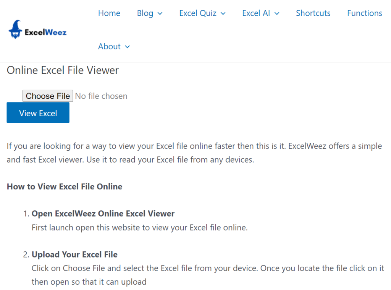Open the Functions page
The image size is (391, 290).
click(364, 13)
